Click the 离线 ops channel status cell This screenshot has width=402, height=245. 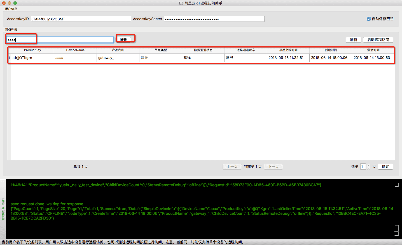click(x=246, y=58)
